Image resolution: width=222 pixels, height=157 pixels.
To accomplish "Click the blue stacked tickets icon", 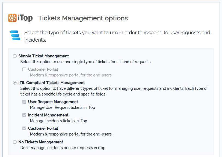I will [x=15, y=35].
